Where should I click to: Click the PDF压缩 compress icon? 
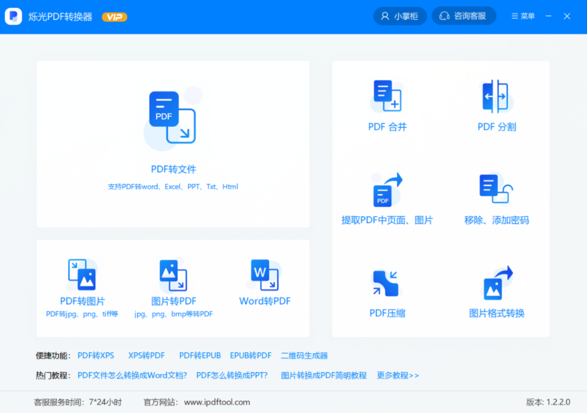coord(386,283)
